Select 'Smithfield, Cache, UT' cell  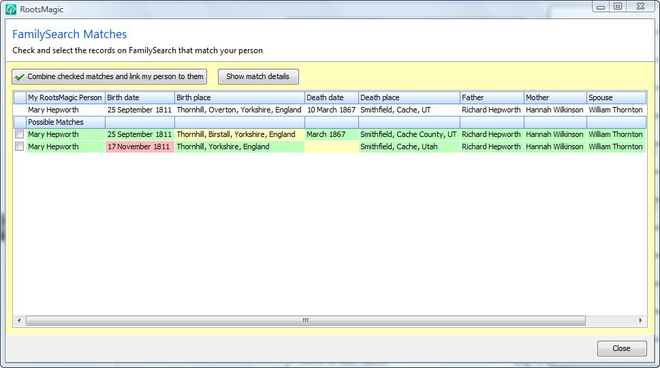point(409,110)
